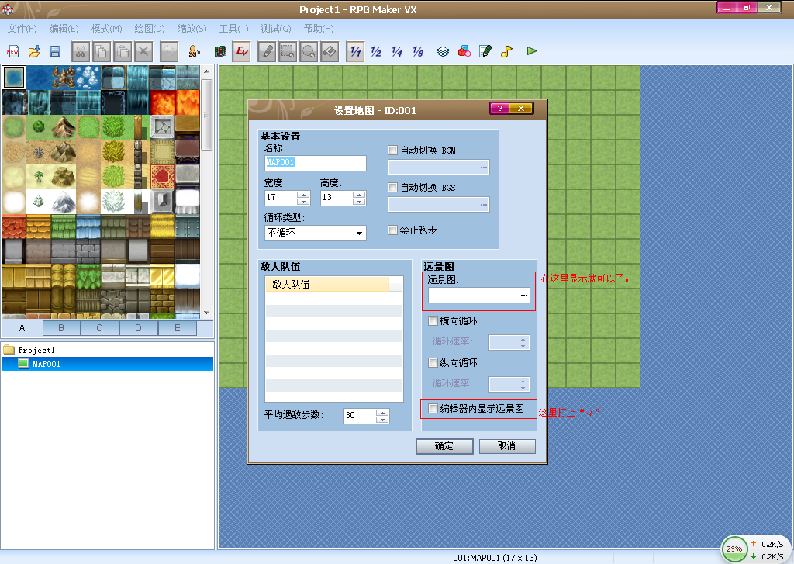The image size is (794, 564).
Task: Pick the lava tile in palette
Action: click(163, 102)
